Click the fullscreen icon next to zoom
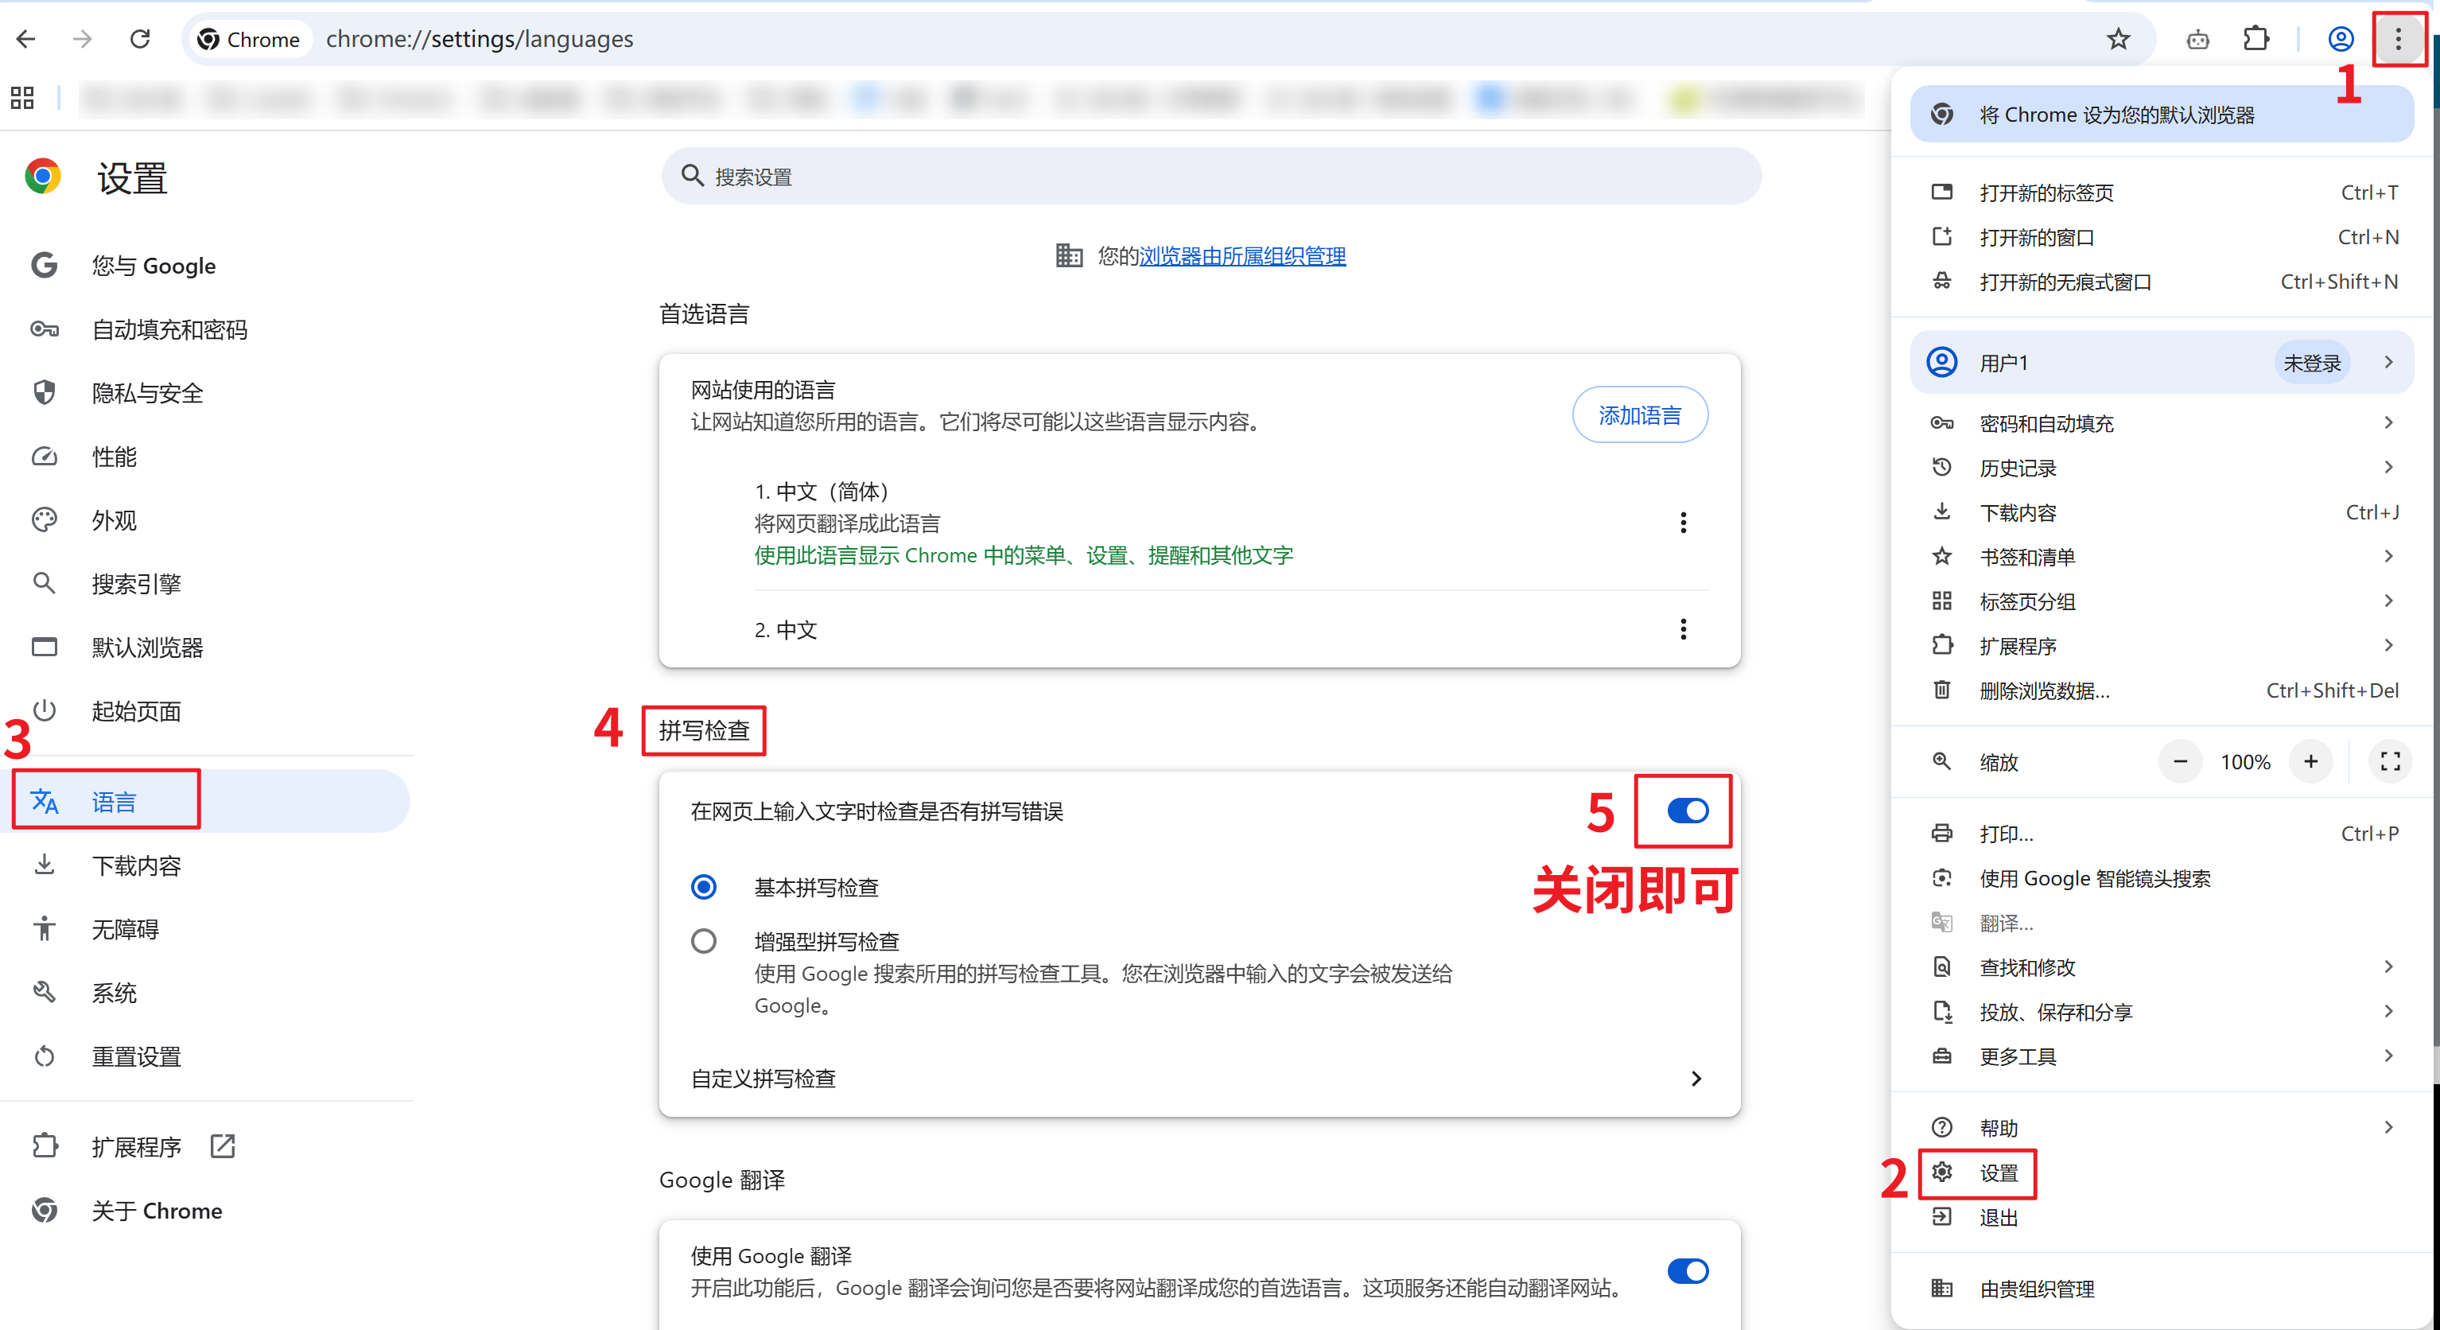2440x1330 pixels. pos(2390,761)
